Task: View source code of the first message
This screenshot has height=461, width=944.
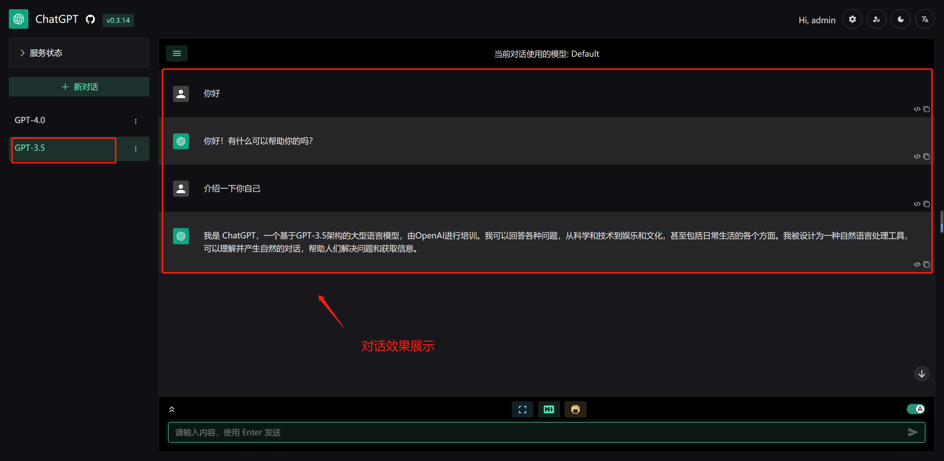Action: [917, 109]
